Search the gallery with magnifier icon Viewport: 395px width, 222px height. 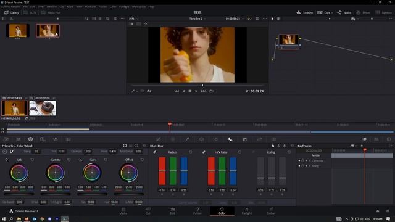(x=107, y=18)
